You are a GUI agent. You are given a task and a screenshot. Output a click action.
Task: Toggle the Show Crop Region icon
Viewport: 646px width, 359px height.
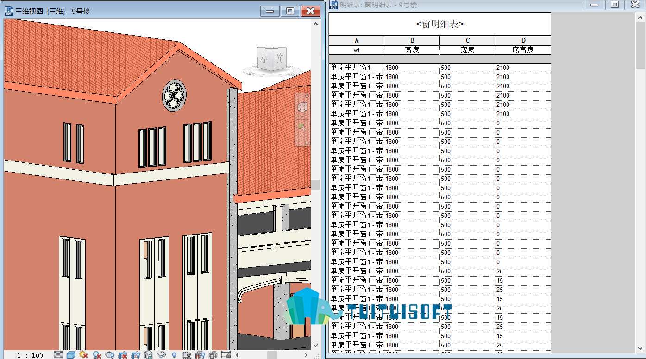point(135,355)
